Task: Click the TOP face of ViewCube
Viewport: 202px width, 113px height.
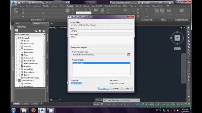Action: (x=177, y=38)
